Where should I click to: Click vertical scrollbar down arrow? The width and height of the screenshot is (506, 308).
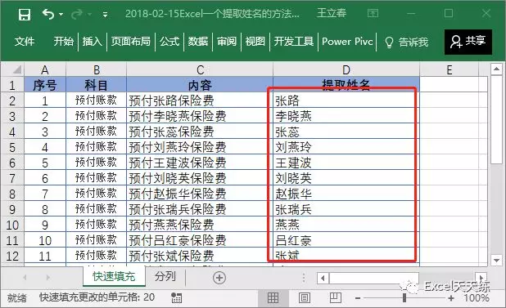click(x=496, y=260)
